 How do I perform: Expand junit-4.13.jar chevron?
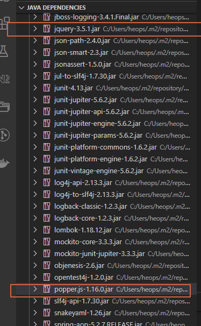[x=35, y=88]
